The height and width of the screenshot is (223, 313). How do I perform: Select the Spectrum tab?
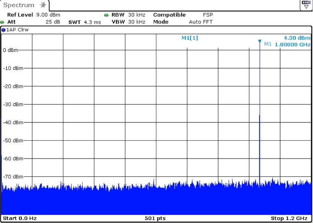point(19,5)
